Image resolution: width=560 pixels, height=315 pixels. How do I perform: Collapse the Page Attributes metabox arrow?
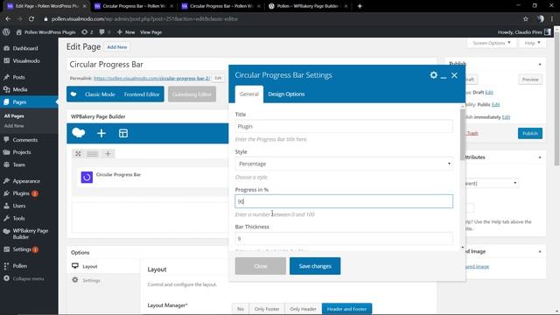pyautogui.click(x=540, y=157)
